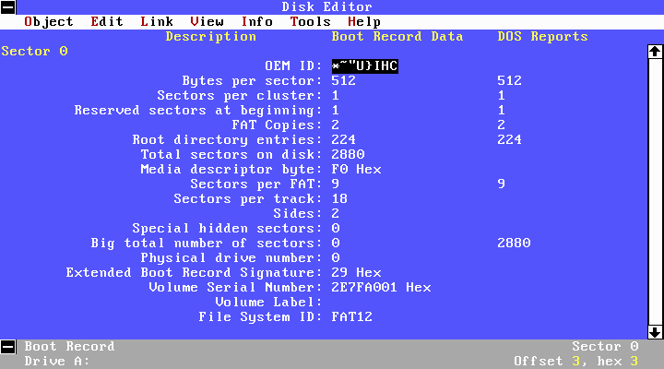This screenshot has height=369, width=664.
Task: Click the Description column header
Action: pos(211,36)
